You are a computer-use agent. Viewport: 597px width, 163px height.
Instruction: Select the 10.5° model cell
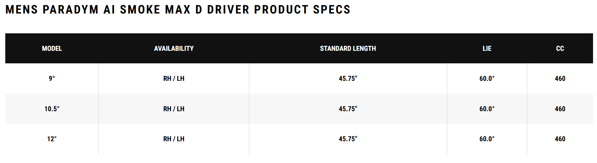pos(52,109)
